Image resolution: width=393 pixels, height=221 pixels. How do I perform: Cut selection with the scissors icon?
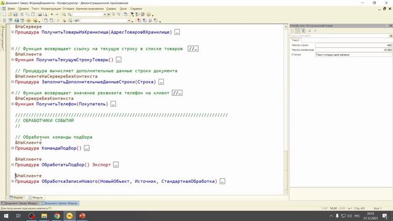click(x=22, y=15)
